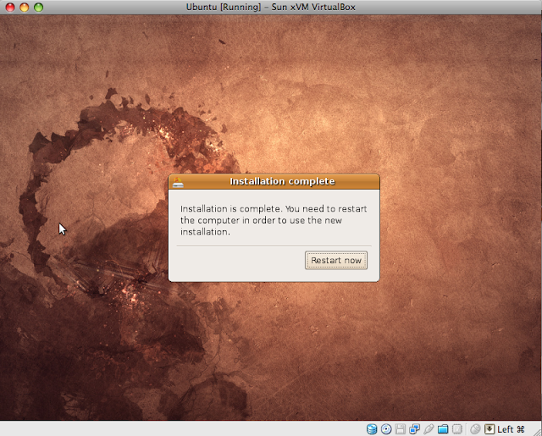Click the 'Installation is complete' message text
Screen dimensions: 542x436
[274, 220]
